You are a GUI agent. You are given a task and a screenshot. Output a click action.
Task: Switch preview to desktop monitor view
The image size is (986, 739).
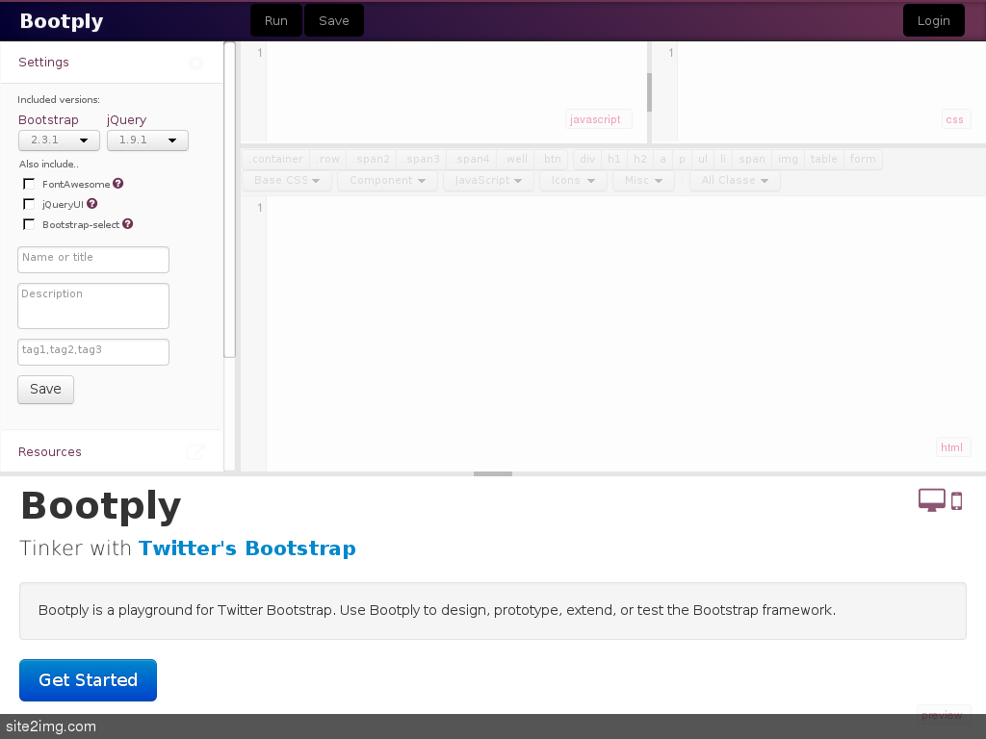tap(932, 500)
